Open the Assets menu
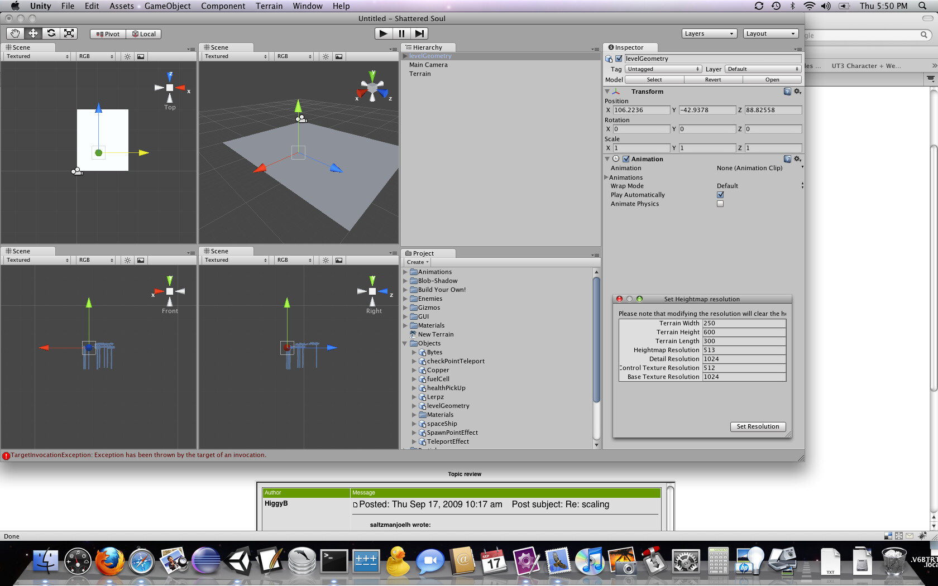938x586 pixels. coord(121,6)
